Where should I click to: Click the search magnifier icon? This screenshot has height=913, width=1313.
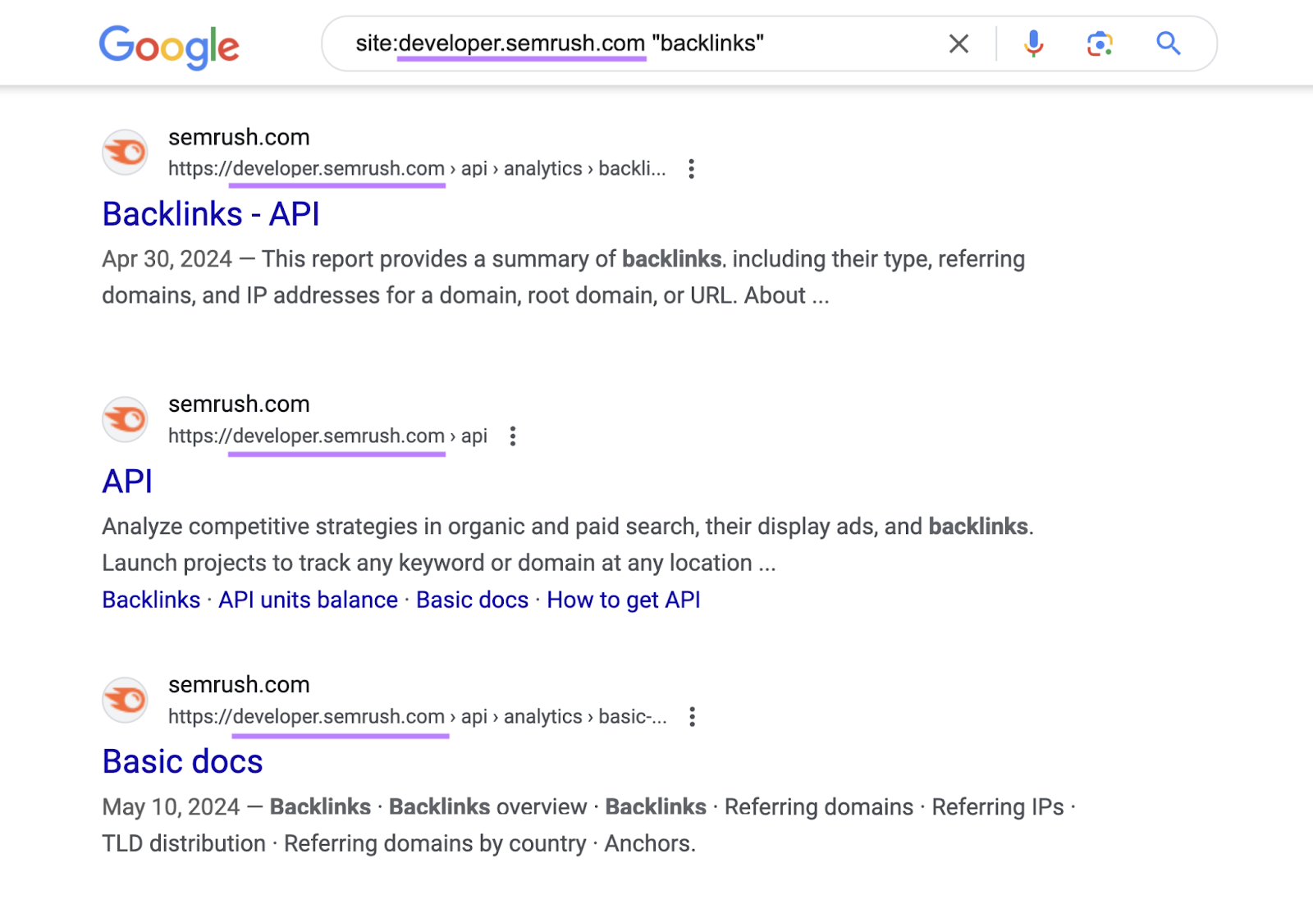1168,43
